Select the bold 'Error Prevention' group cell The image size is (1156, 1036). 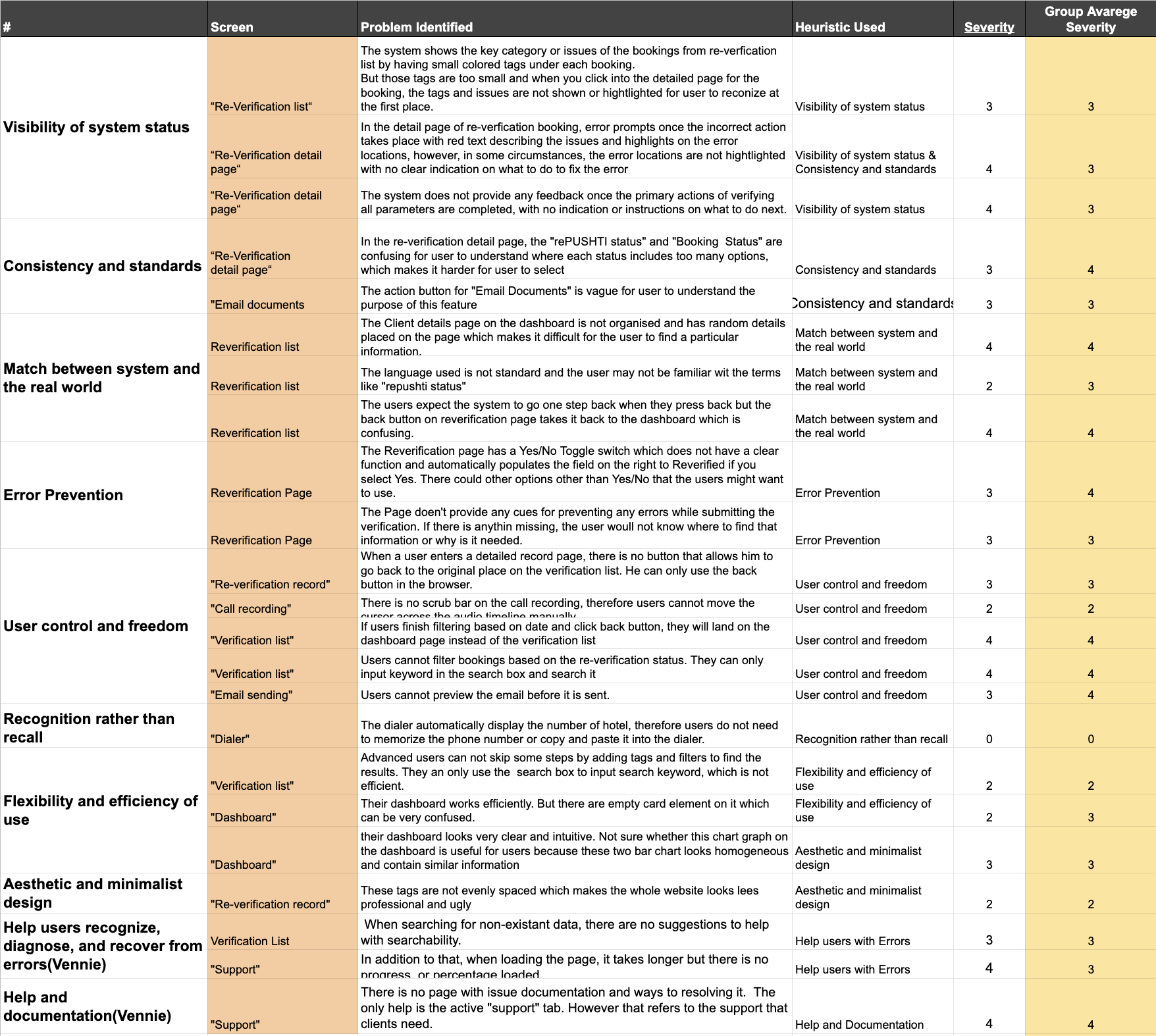(x=104, y=495)
